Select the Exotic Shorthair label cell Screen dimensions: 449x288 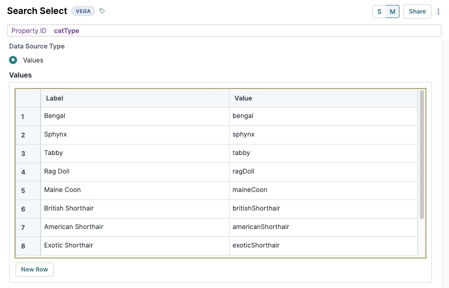pyautogui.click(x=135, y=246)
